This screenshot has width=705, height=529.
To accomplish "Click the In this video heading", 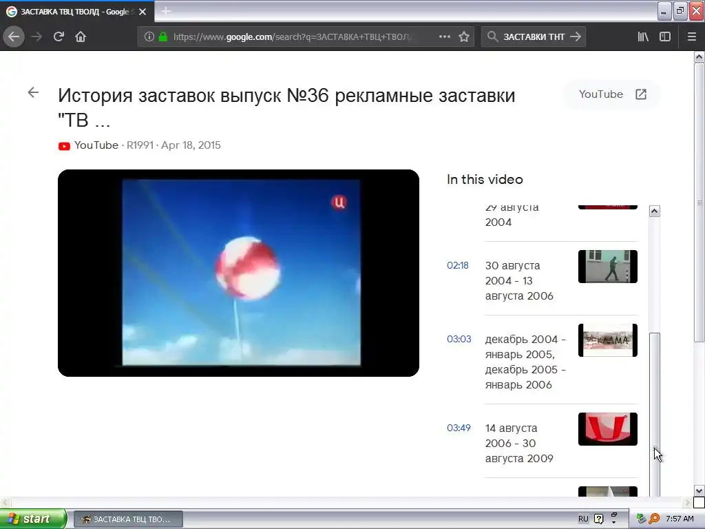I will click(485, 180).
